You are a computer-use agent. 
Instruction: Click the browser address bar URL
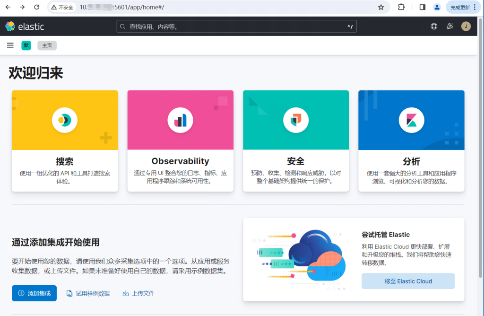122,7
